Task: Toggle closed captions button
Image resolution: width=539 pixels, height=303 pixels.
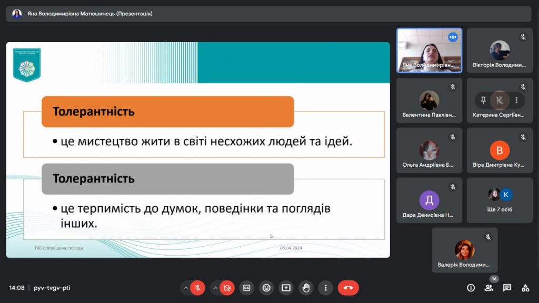Action: tap(247, 288)
